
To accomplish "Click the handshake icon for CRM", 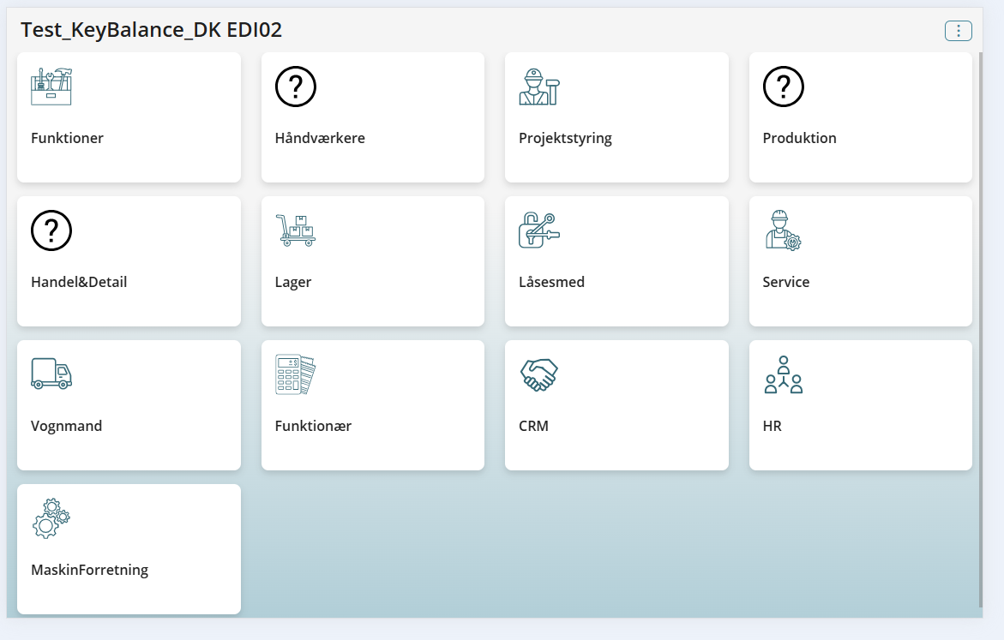I will point(539,374).
